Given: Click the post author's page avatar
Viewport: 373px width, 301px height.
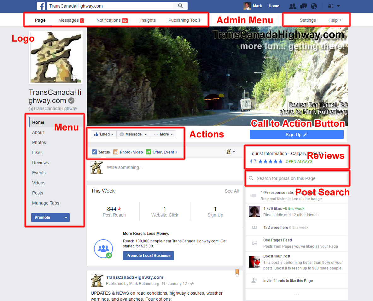Looking at the screenshot, I should click(97, 280).
